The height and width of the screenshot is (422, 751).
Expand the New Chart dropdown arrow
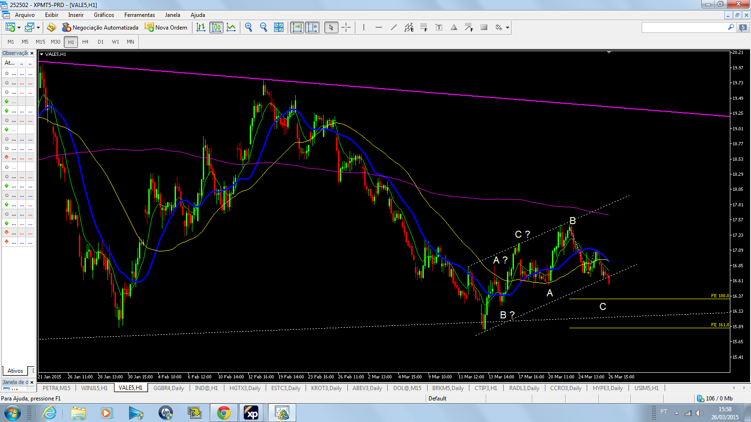pyautogui.click(x=19, y=28)
